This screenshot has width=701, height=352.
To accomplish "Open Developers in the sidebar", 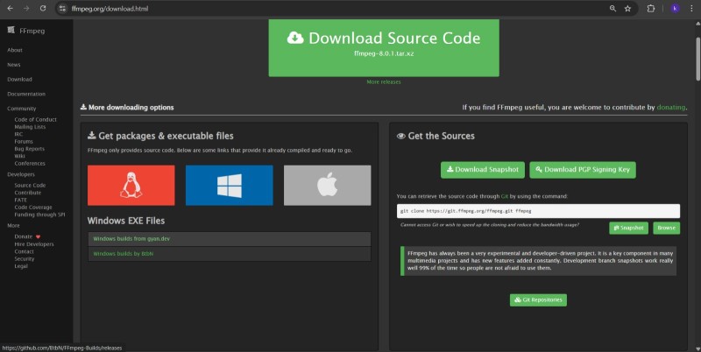I will pyautogui.click(x=21, y=174).
